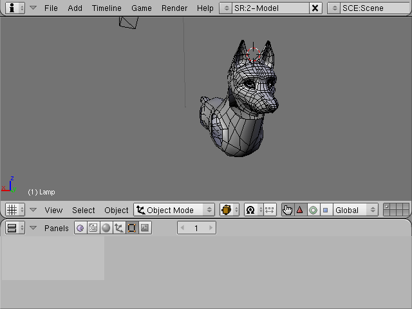
Task: Toggle move object centers only button
Action: coord(270,210)
